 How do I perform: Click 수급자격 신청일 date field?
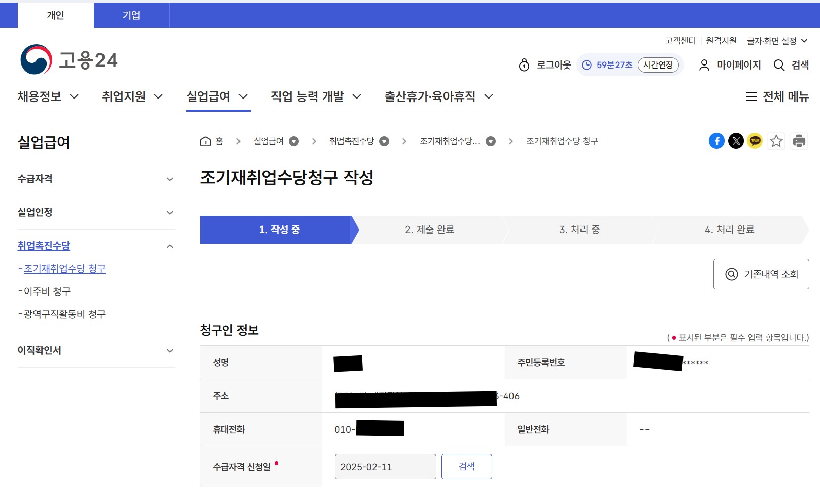pos(386,467)
